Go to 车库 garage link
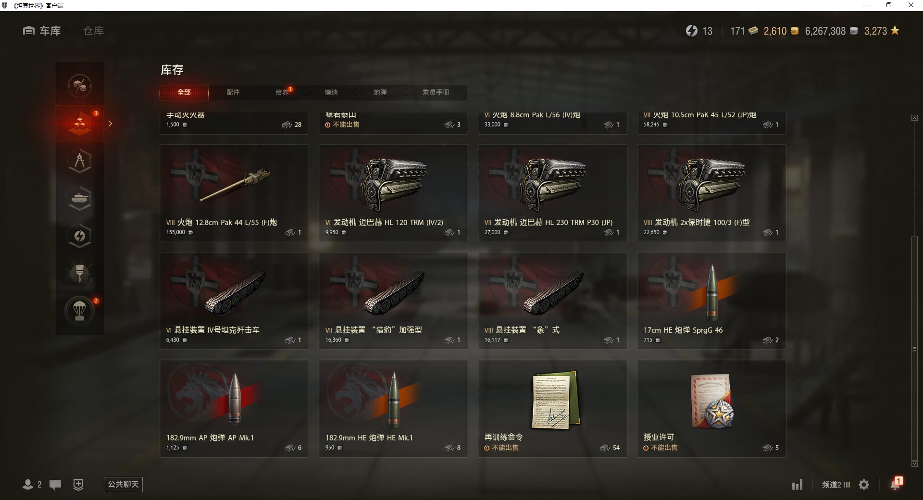923x500 pixels. (42, 31)
